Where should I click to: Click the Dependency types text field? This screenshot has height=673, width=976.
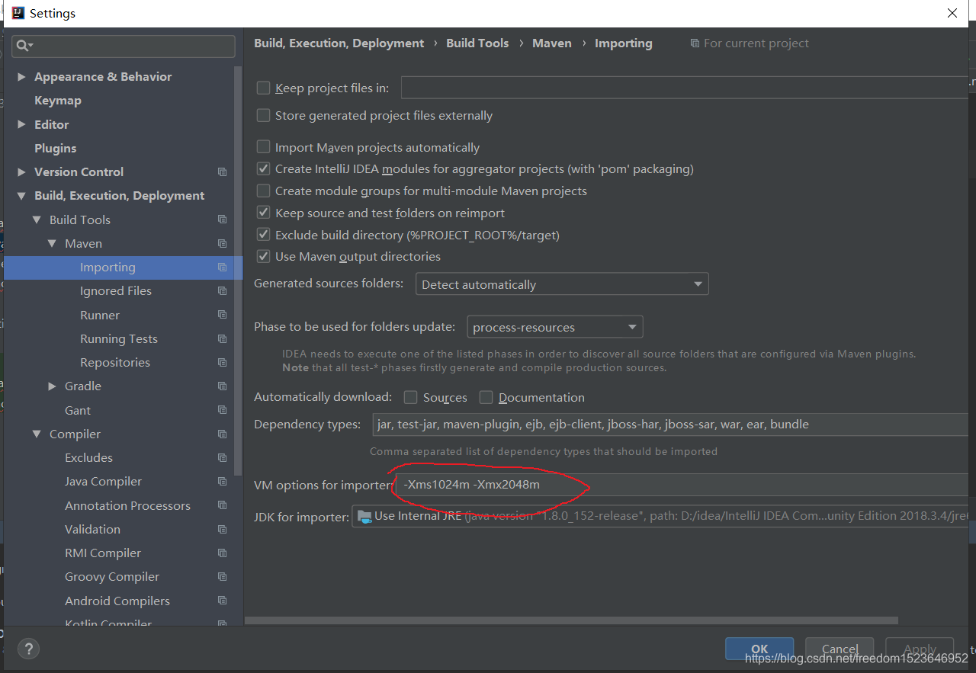(670, 425)
